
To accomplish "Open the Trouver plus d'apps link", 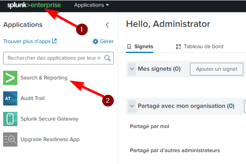I will [30, 41].
